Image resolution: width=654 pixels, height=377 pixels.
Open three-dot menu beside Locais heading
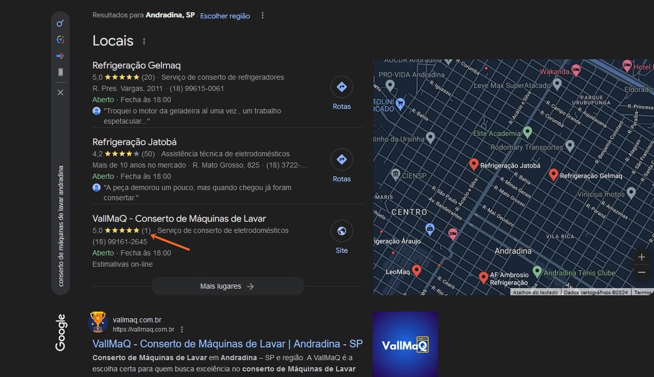click(144, 41)
